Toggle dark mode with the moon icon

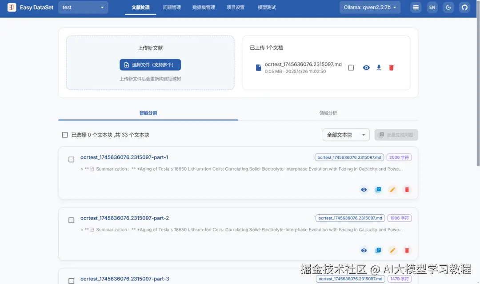448,8
